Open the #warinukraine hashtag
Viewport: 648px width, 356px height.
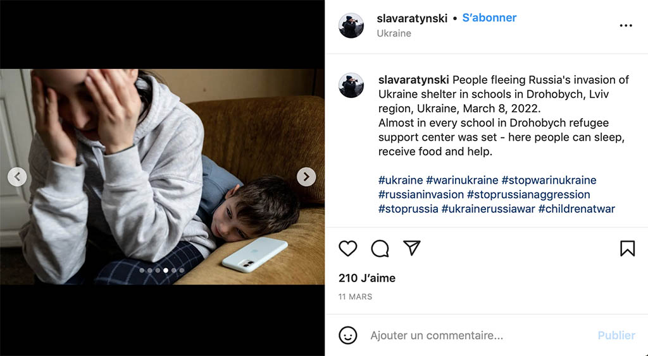point(462,180)
